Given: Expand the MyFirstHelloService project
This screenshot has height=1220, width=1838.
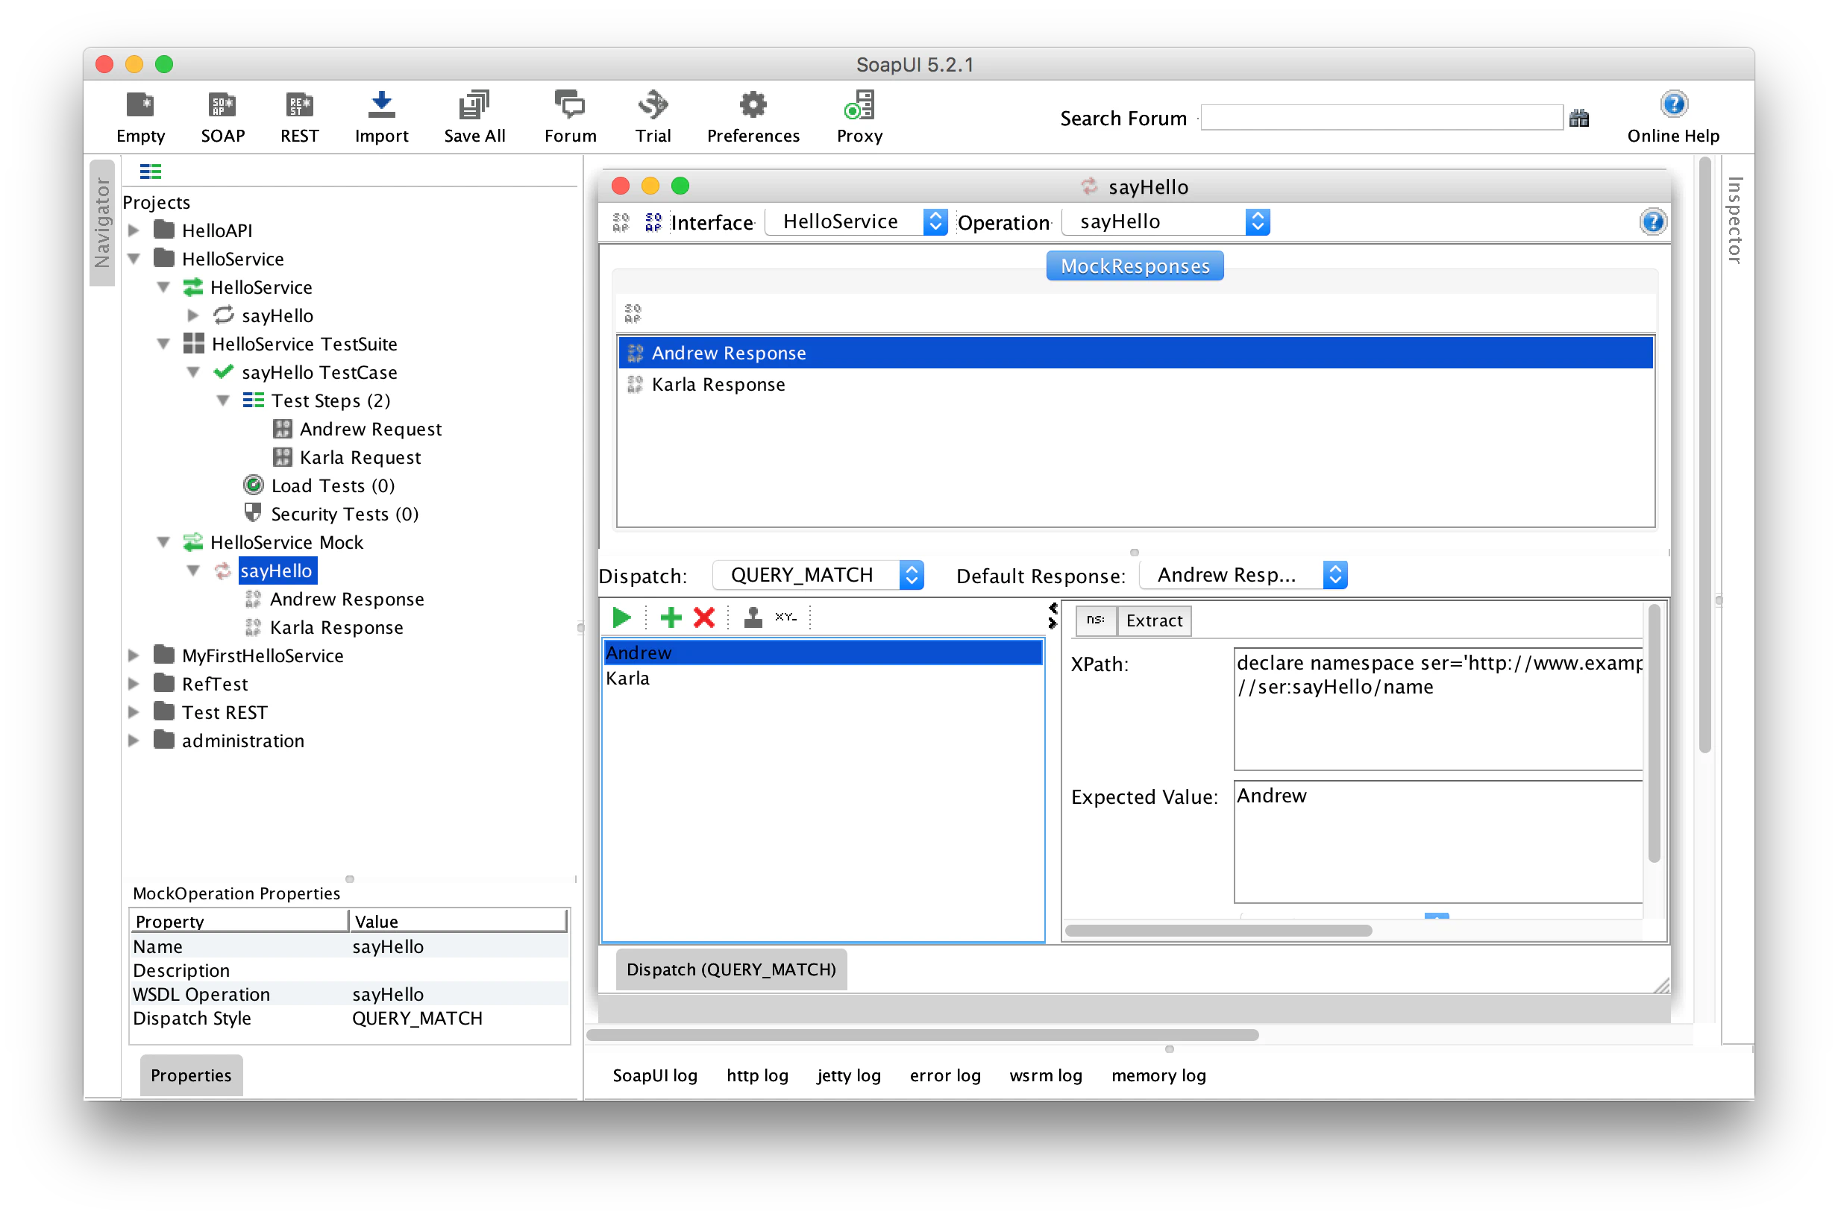Looking at the screenshot, I should pyautogui.click(x=134, y=656).
